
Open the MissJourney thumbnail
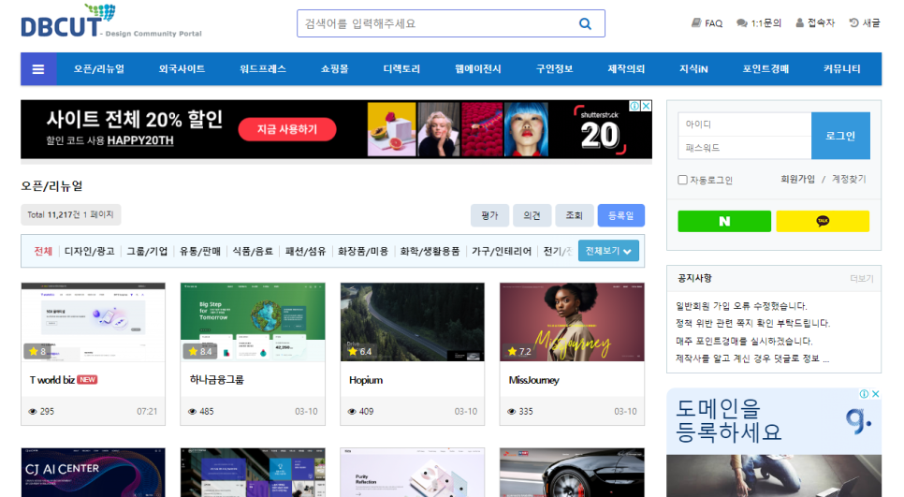tap(572, 322)
